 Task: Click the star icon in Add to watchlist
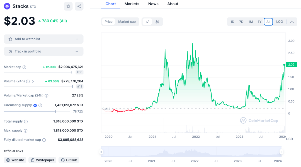coord(10,39)
